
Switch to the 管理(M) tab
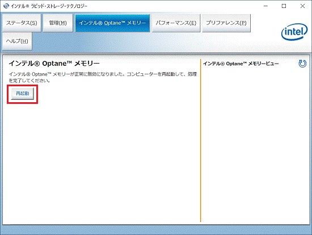58,23
